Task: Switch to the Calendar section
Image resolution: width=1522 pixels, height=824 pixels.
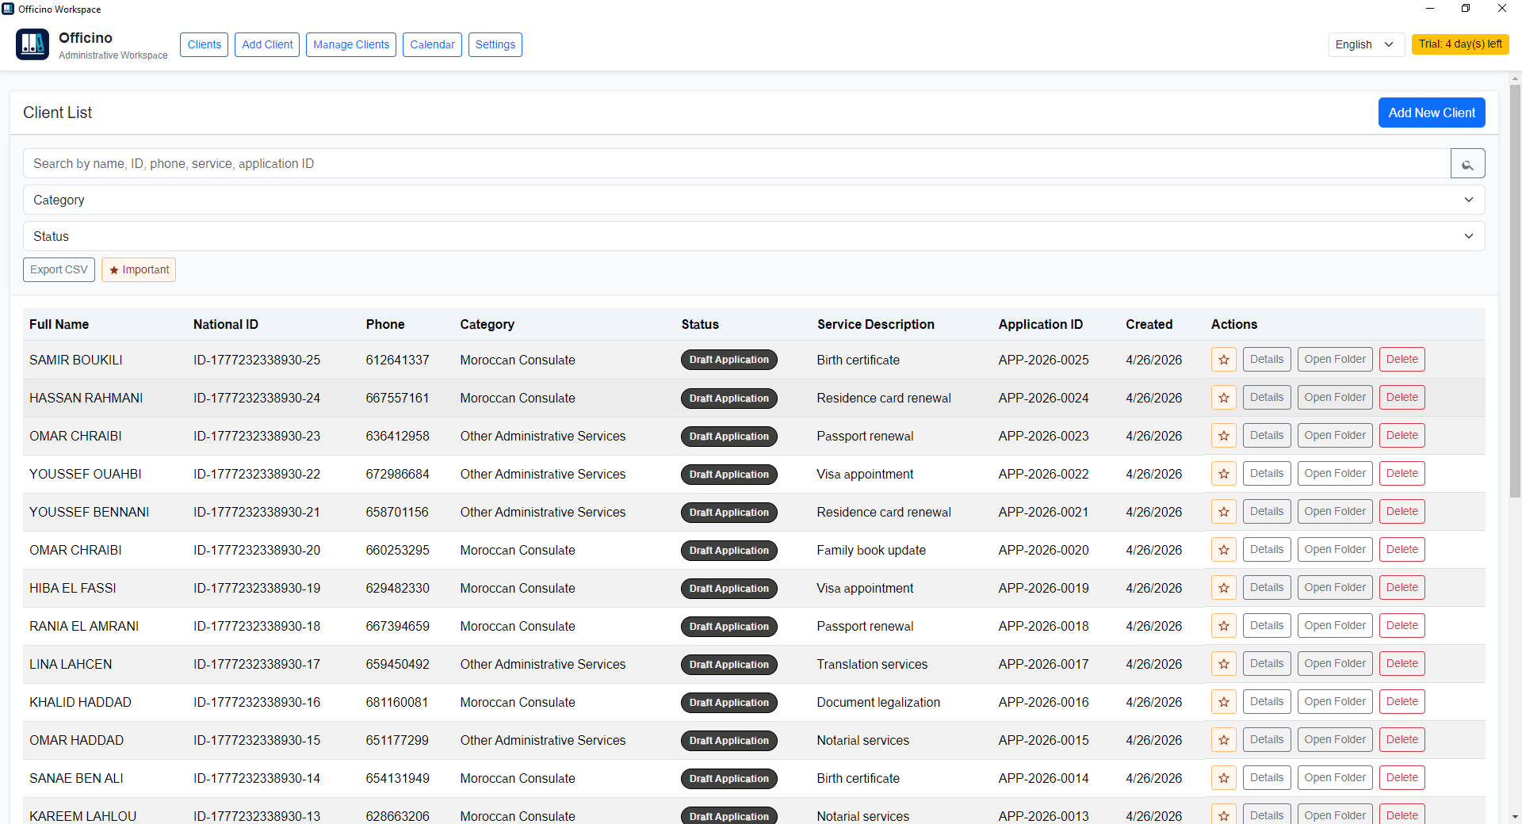Action: 432,44
